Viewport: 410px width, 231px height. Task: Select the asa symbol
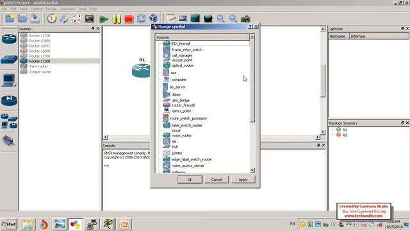pos(174,73)
